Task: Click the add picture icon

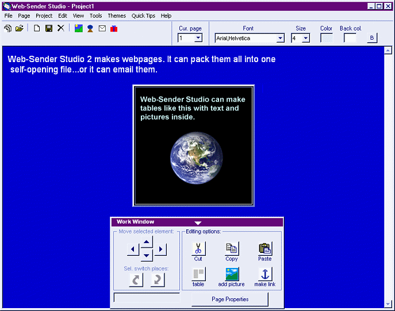Action: (232, 274)
